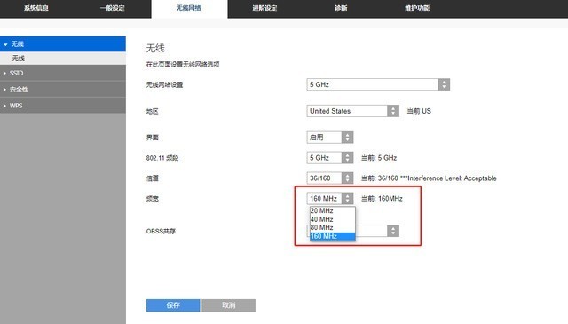Select 80 MHz bandwidth option
Image resolution: width=568 pixels, height=324 pixels.
[333, 227]
